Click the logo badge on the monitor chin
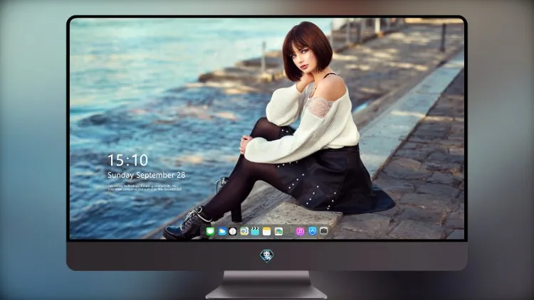This screenshot has height=300, width=534. point(267,256)
